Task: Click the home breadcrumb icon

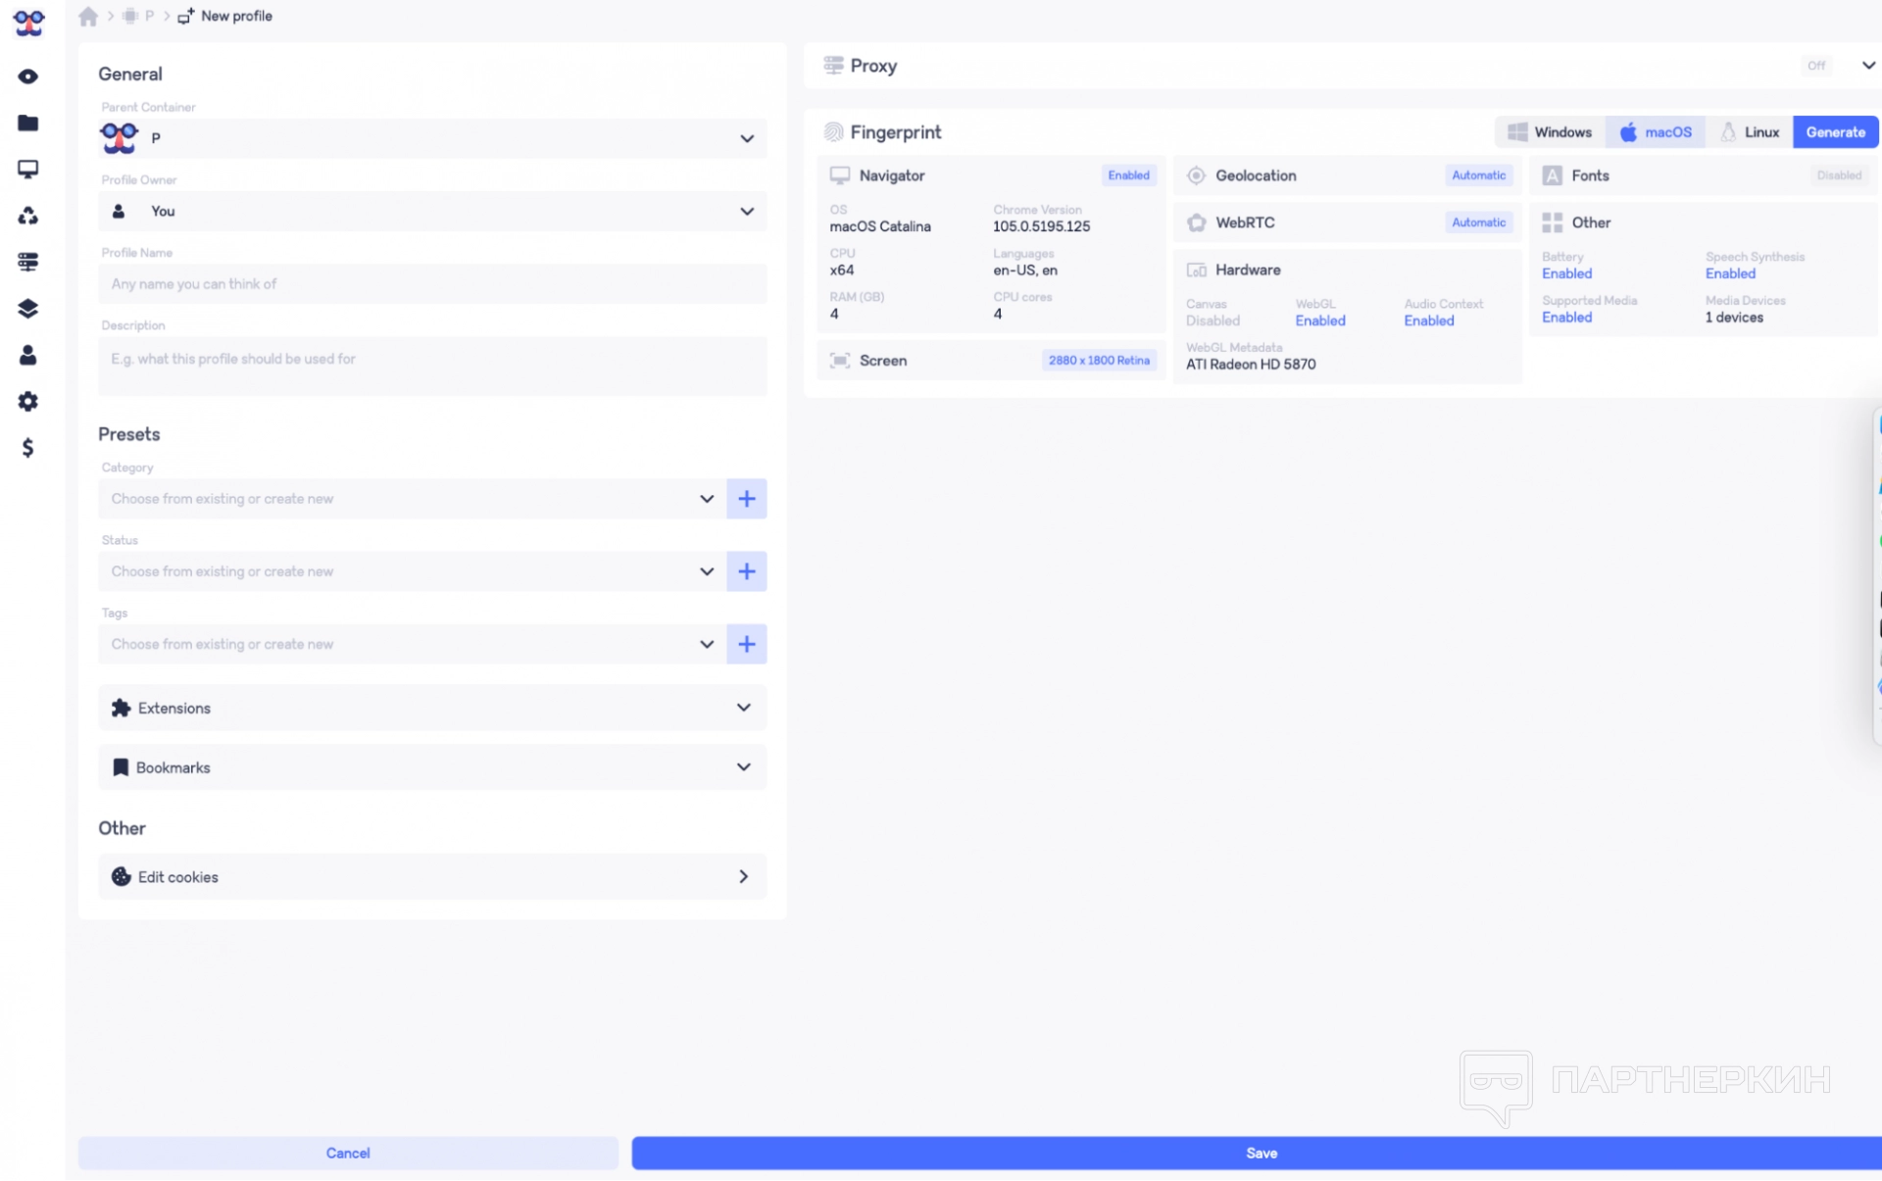Action: 88,17
